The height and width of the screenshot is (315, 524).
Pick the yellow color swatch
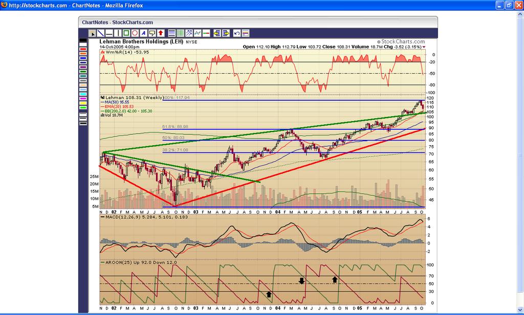[83, 103]
